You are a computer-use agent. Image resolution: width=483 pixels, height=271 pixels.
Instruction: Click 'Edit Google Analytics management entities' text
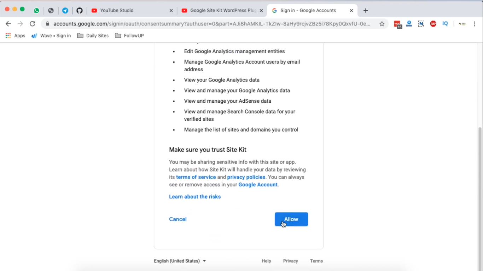click(x=234, y=51)
